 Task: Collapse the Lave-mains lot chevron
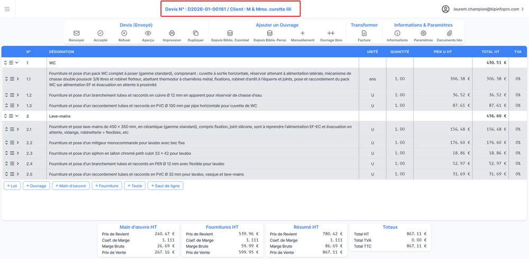(16, 116)
